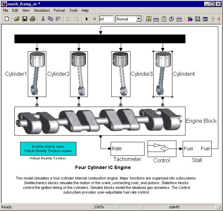223x211 pixels.
Task: Select the Cylinder2 piston block
Action: 79,74
